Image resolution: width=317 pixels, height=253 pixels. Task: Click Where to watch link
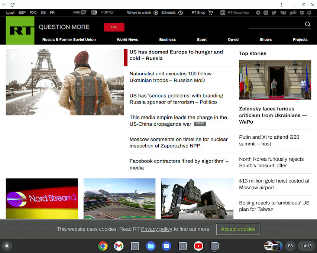(139, 13)
